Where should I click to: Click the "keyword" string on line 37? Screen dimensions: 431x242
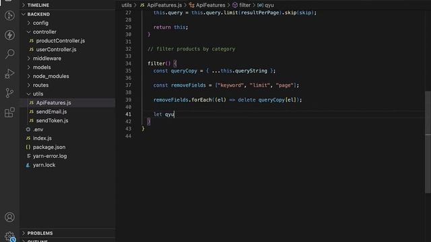click(x=230, y=85)
